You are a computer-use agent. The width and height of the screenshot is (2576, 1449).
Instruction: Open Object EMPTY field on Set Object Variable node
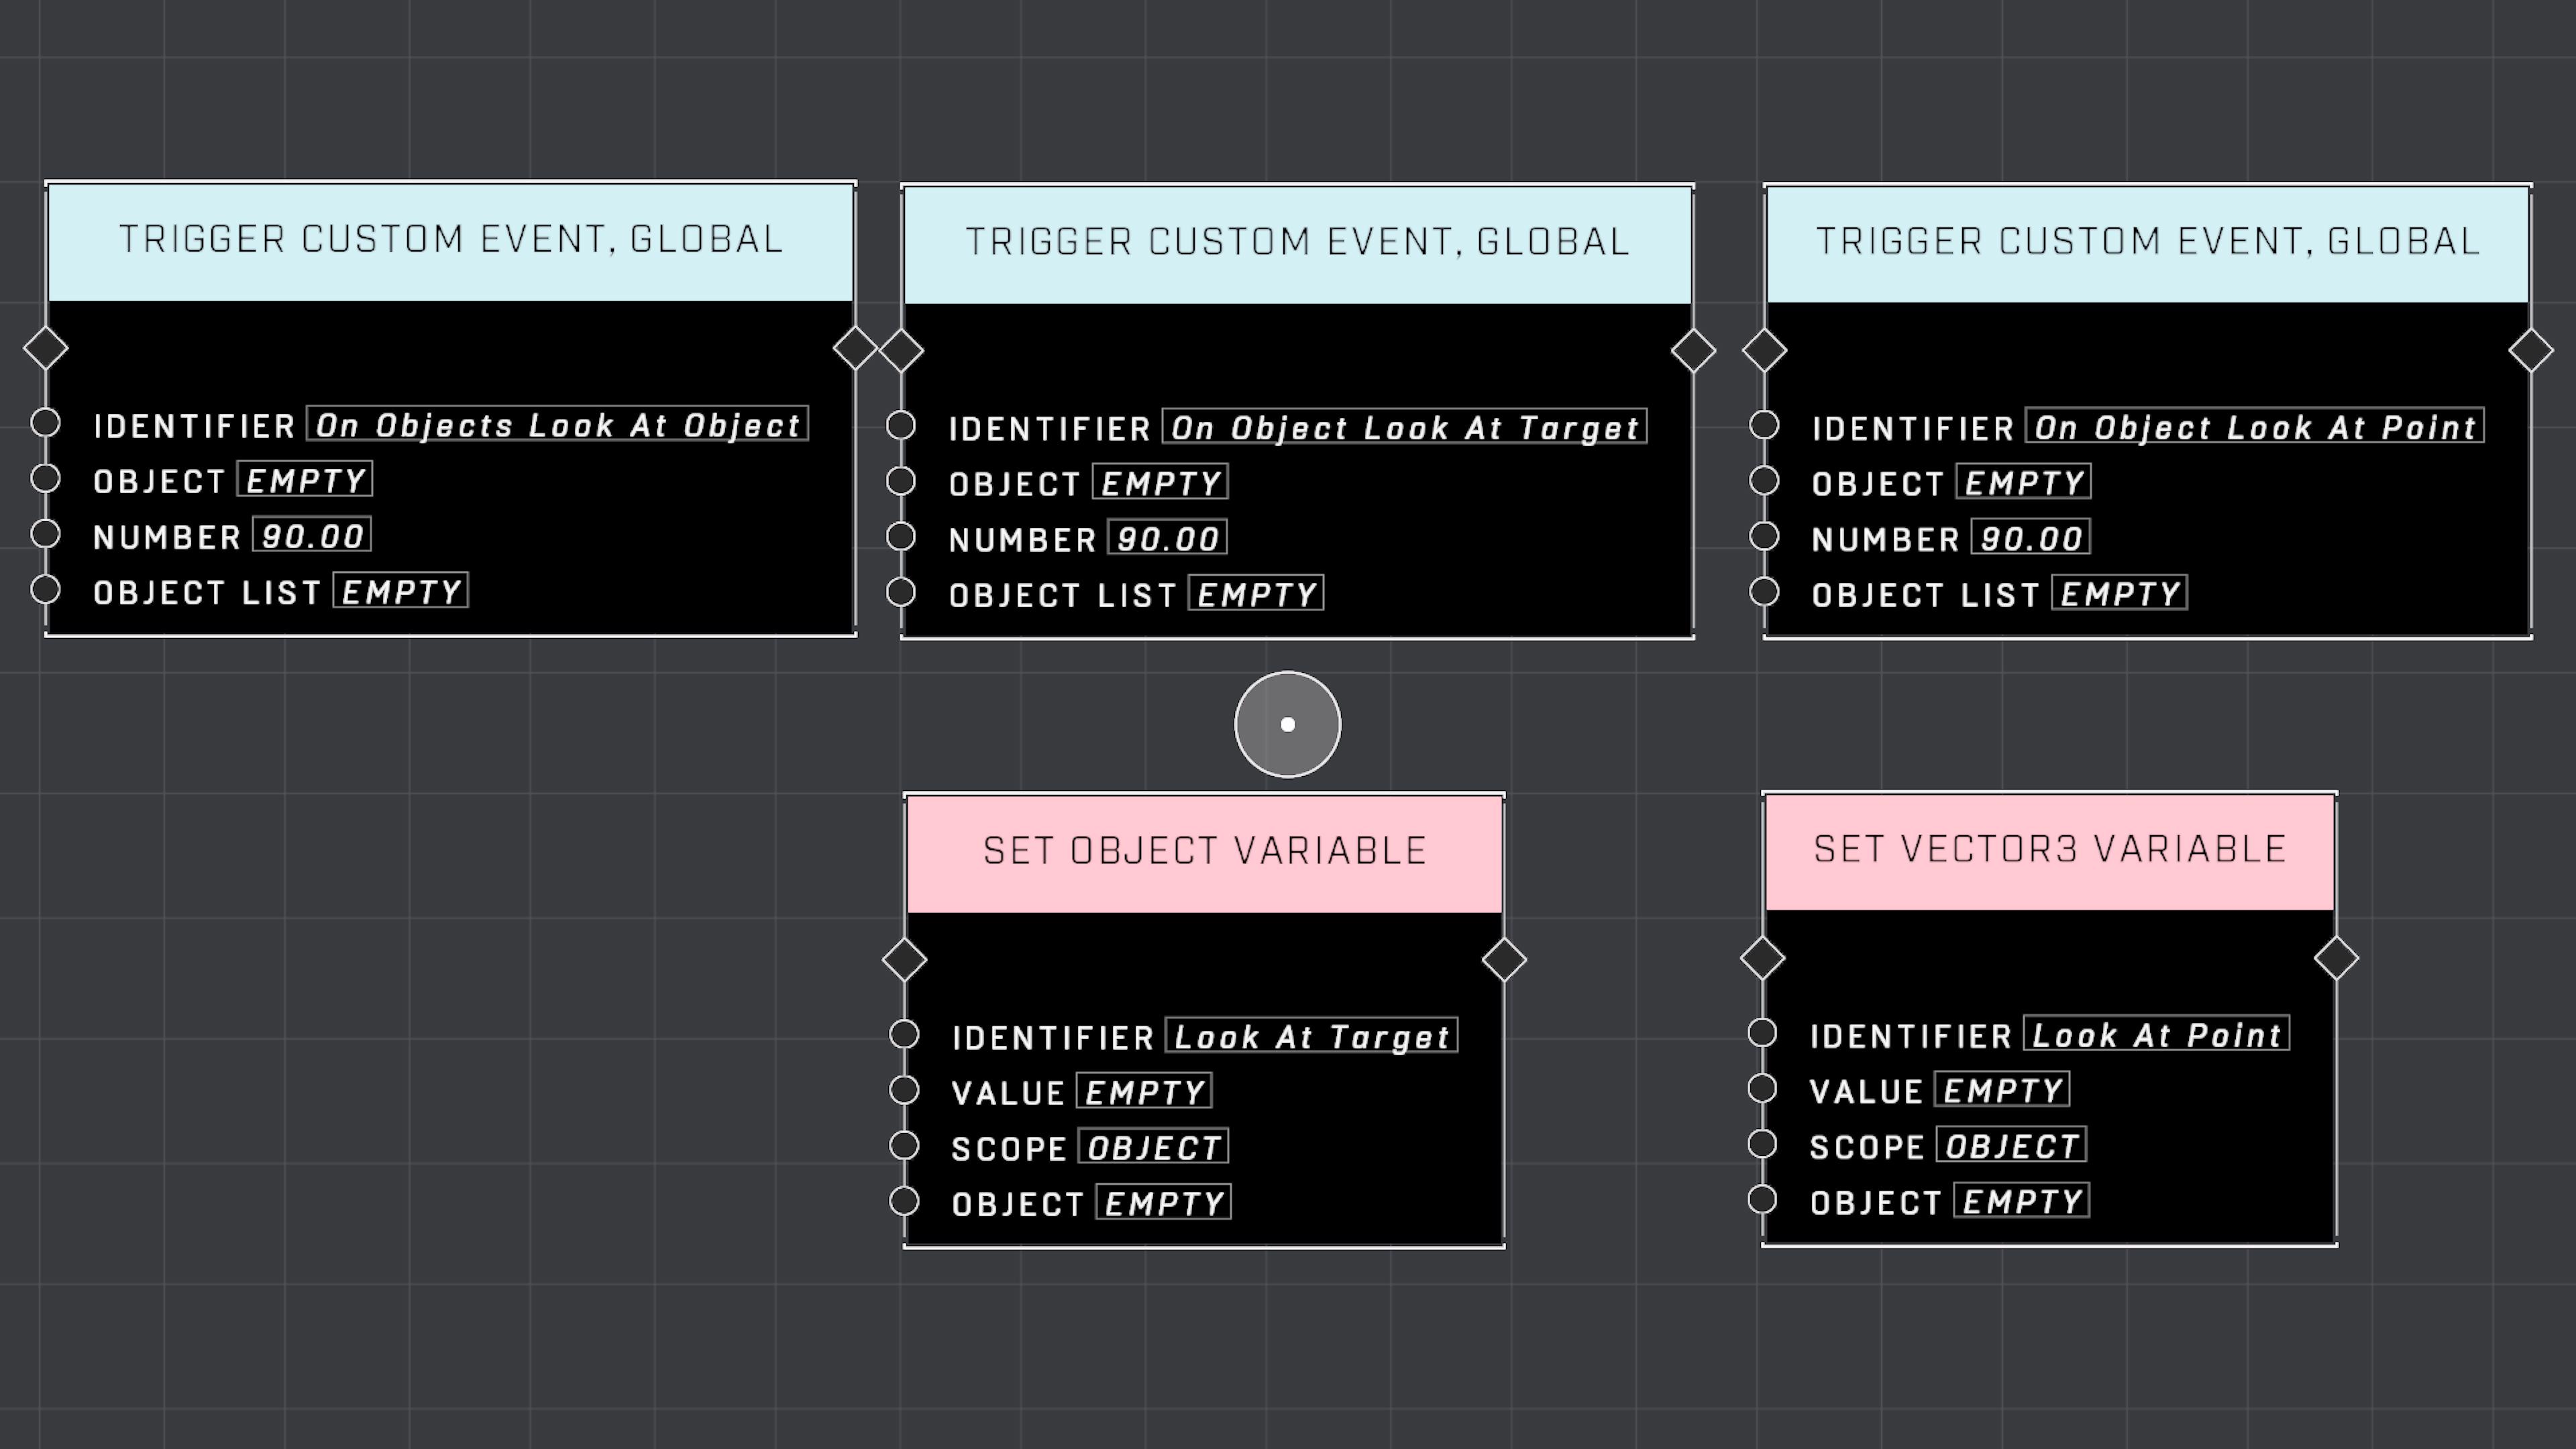pos(1164,1202)
